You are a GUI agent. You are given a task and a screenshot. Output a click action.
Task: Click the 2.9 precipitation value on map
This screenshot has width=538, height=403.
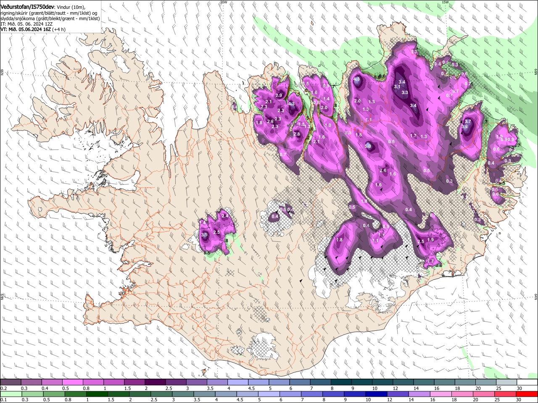click(x=279, y=96)
